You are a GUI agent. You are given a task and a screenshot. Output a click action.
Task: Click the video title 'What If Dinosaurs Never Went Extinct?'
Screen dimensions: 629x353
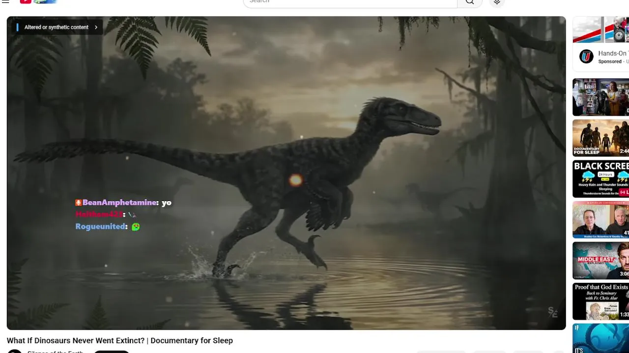tap(120, 341)
